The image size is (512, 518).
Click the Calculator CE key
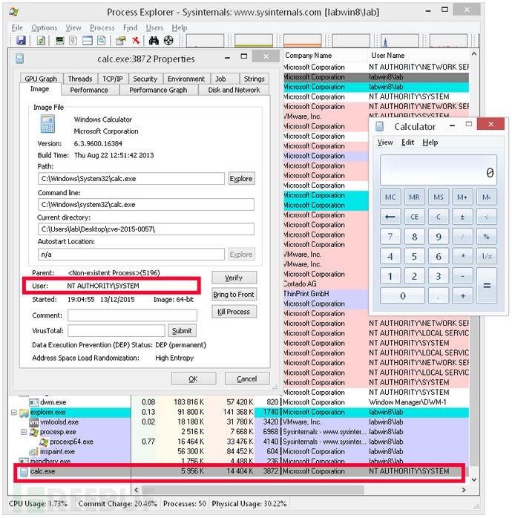[x=414, y=217]
